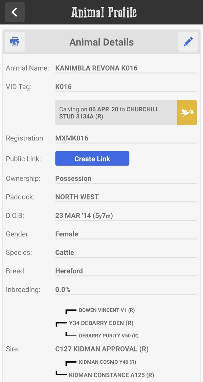Open the Ownership field showing Possession

(x=126, y=178)
